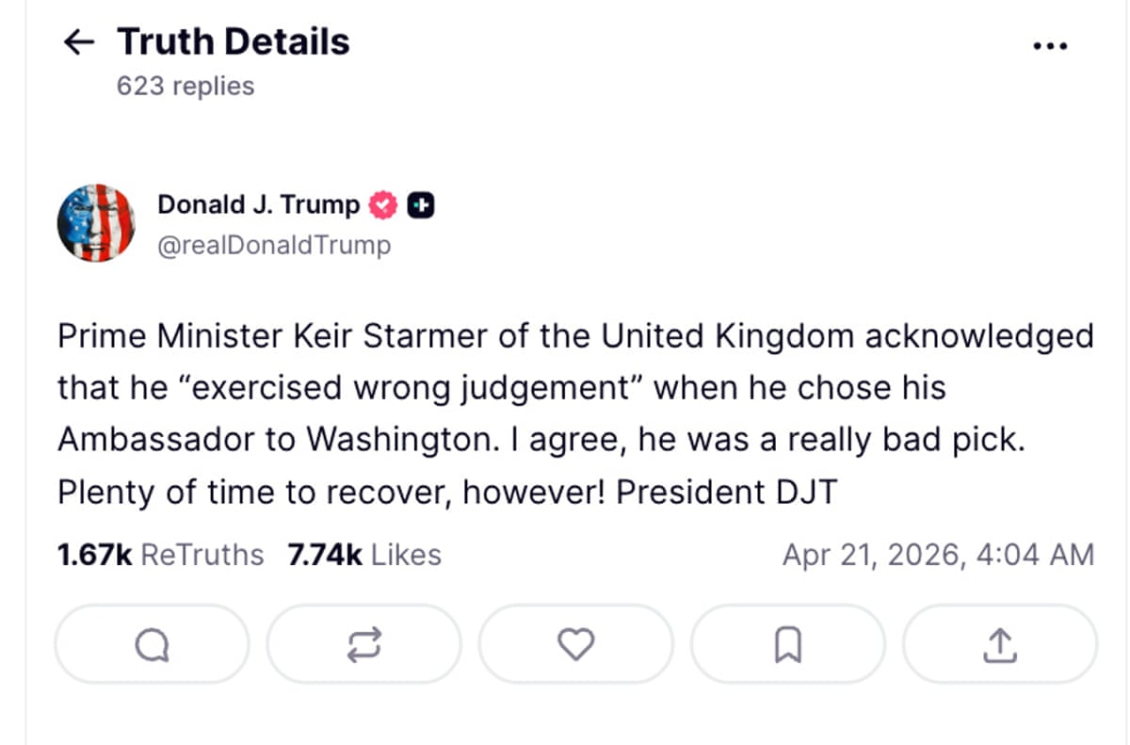Screen dimensions: 1130x745
Task: Open a reply with the speech bubble icon
Action: click(x=152, y=644)
